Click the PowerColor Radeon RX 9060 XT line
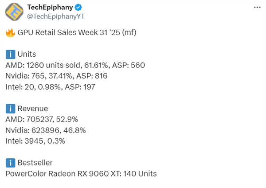266x188 pixels. tap(81, 173)
